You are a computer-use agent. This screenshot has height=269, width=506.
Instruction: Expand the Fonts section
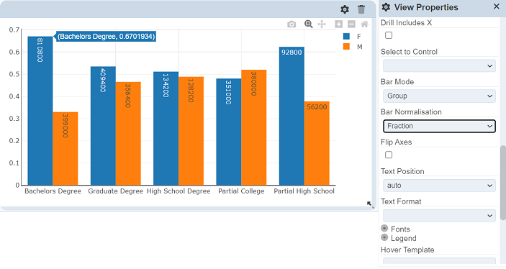[384, 228]
